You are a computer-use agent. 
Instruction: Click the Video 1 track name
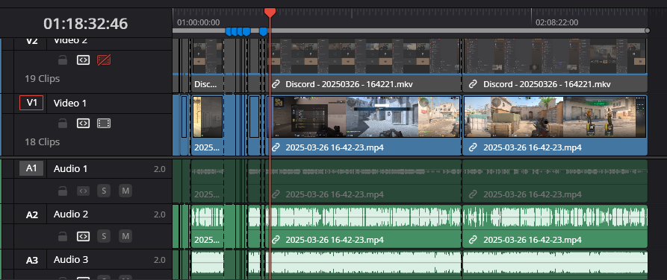coord(71,103)
